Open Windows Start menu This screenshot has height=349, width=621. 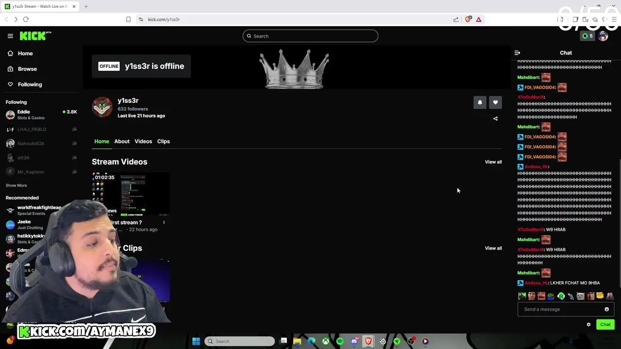coord(196,341)
